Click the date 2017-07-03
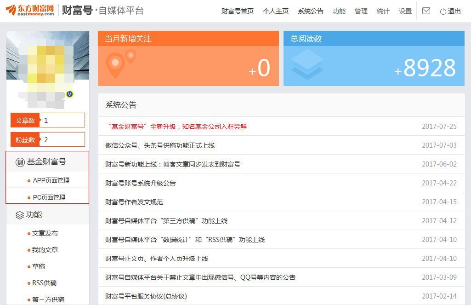This screenshot has width=471, height=305. point(439,145)
